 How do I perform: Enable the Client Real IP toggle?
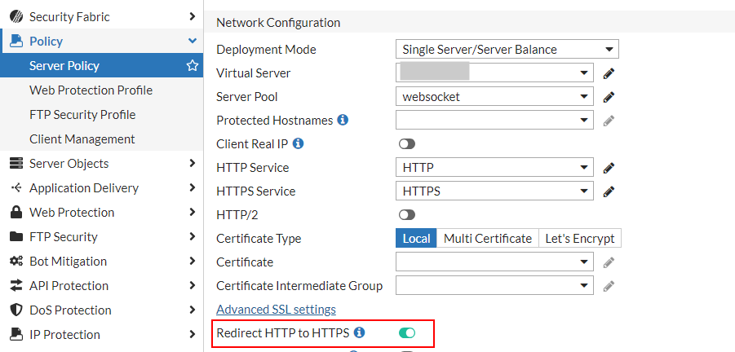click(406, 144)
